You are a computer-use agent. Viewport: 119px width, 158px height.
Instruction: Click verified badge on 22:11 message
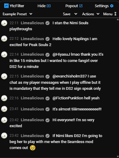47,23
